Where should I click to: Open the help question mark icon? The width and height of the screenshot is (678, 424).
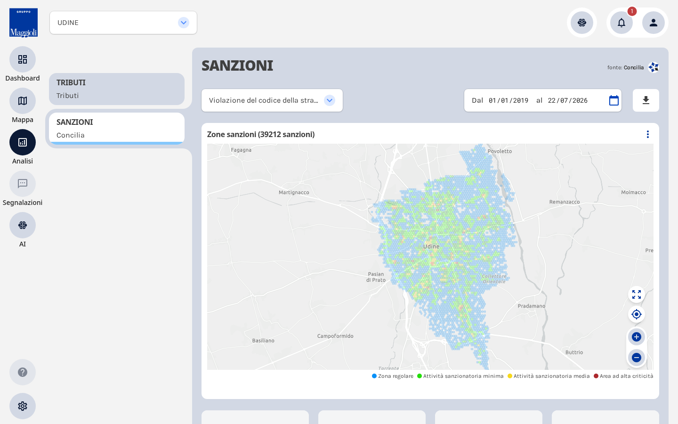coord(23,372)
